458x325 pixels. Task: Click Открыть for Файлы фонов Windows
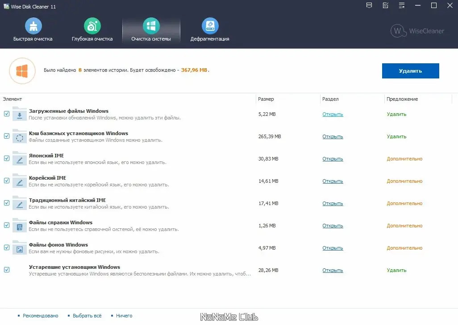click(x=333, y=248)
